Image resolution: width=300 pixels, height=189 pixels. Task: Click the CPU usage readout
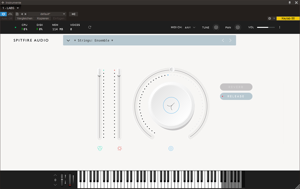click(x=24, y=27)
